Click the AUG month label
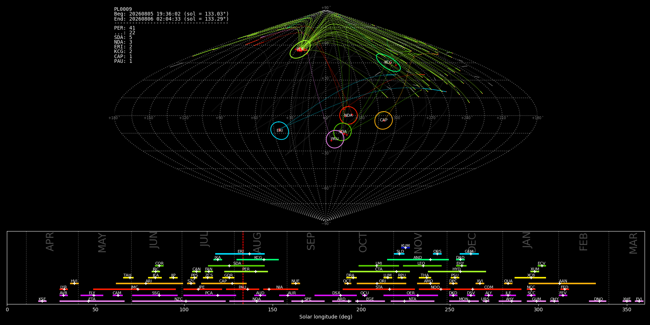Screen dimensions: 650x325 (x=257, y=243)
